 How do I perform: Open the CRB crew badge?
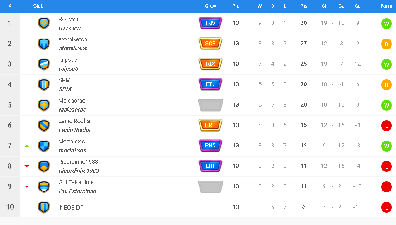[x=210, y=125]
